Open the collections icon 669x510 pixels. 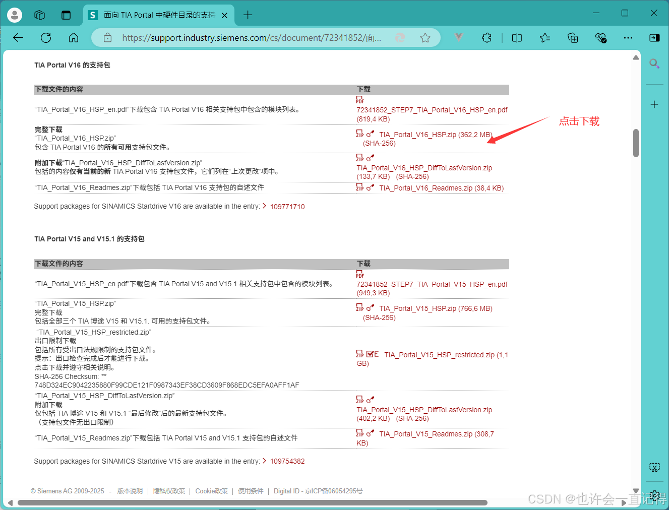click(x=573, y=38)
